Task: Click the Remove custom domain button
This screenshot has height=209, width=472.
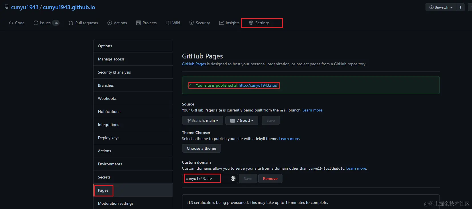Action: point(270,178)
